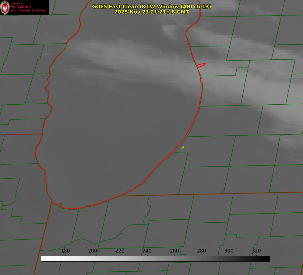Click the Atmospheric and Oceanic Sciences text
The width and height of the screenshot is (303, 275).
(28, 8)
